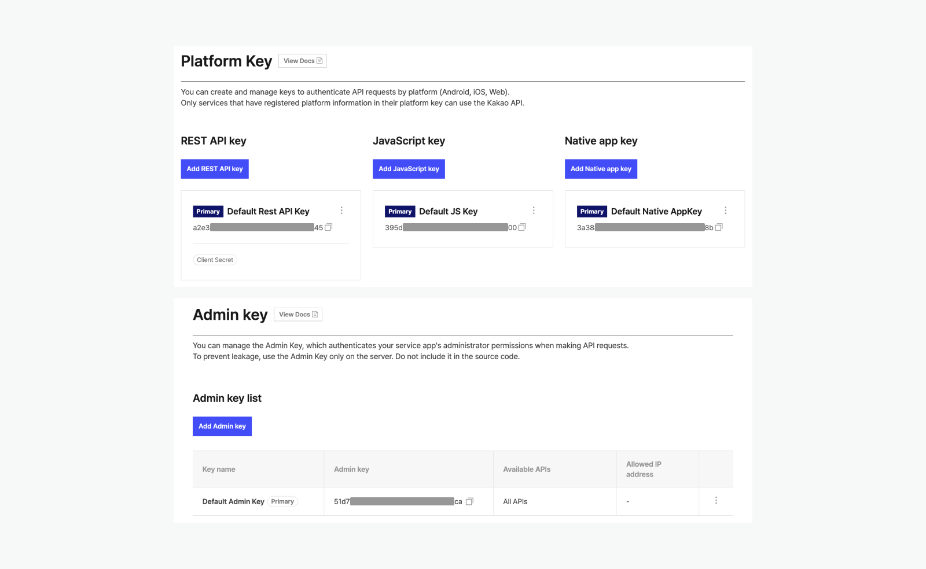Copy the Default Rest API Key value
The width and height of the screenshot is (926, 569).
328,227
